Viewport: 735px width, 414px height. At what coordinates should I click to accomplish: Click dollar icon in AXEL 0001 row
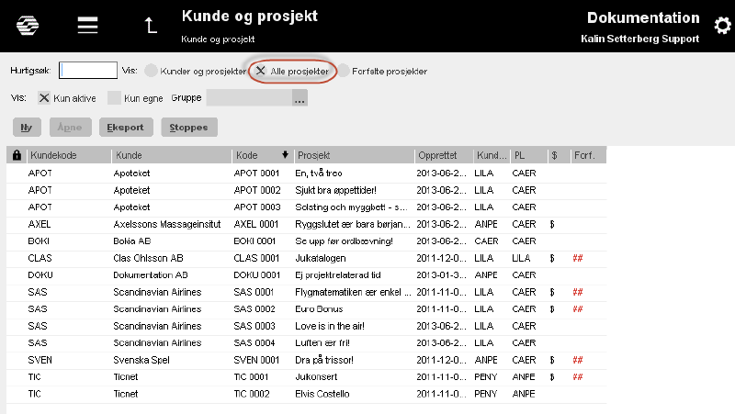(x=552, y=224)
